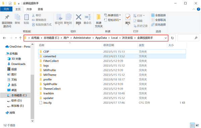201x128 pixels.
Task: Switch to large icons view button
Action: click(197, 125)
